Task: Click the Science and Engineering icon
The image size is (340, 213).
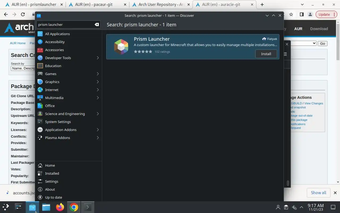Action: coord(40,114)
